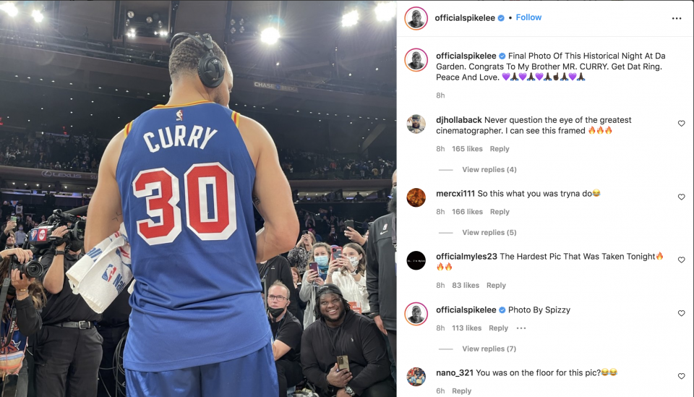
Task: Expand View replies (5) under mercxi111
Action: [x=489, y=232]
